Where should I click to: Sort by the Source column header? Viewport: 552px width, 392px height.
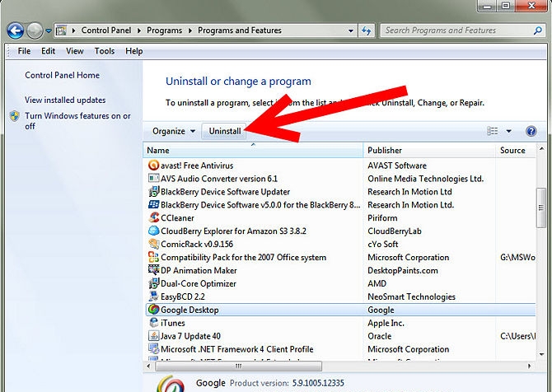coord(516,150)
